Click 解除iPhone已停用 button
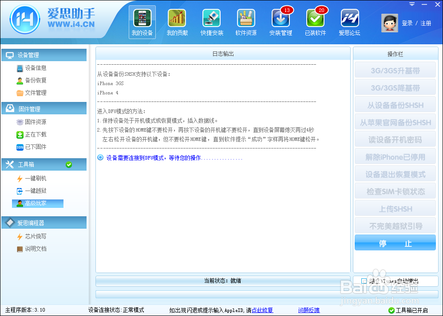The width and height of the screenshot is (443, 316). click(x=395, y=157)
